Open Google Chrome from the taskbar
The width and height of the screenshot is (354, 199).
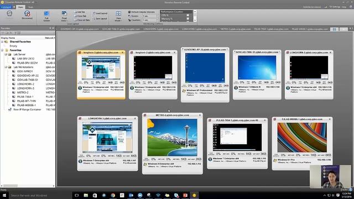coord(113,195)
